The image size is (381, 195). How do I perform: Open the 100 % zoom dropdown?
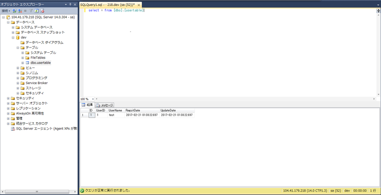coord(93,99)
